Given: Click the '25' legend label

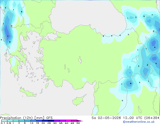Looking at the screenshot, I should coord(49,123).
